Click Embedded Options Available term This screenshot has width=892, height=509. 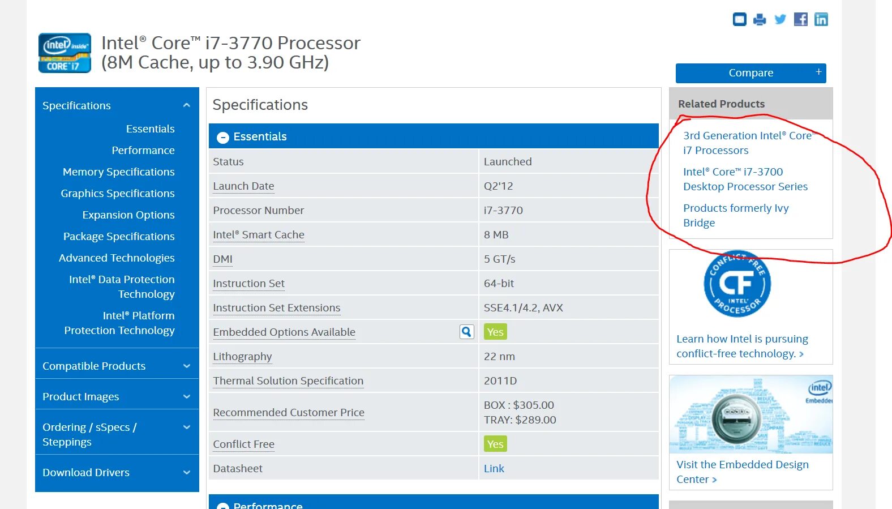point(284,332)
